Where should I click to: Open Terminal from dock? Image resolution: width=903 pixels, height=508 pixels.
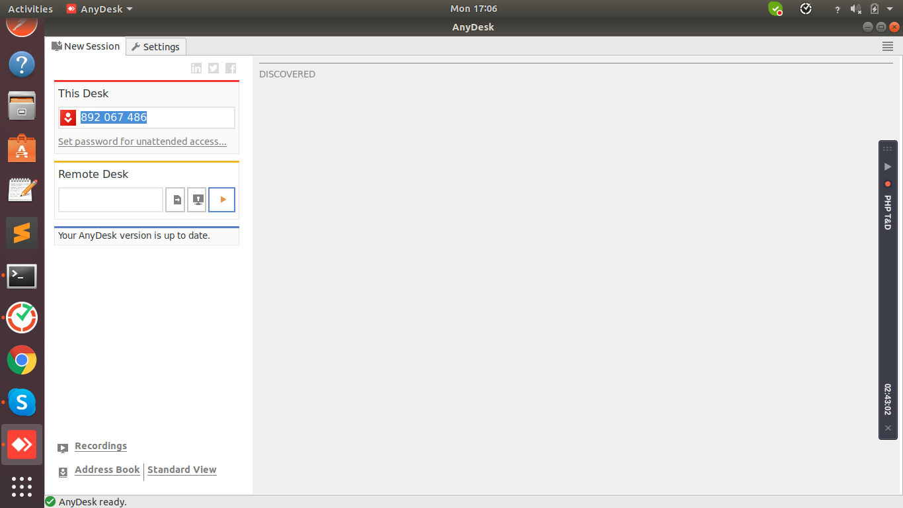tap(22, 276)
